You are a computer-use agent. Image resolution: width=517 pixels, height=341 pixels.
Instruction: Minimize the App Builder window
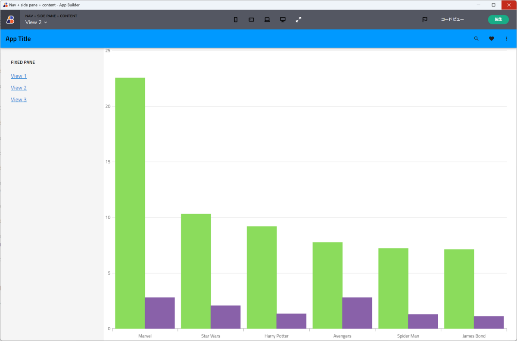pos(478,5)
